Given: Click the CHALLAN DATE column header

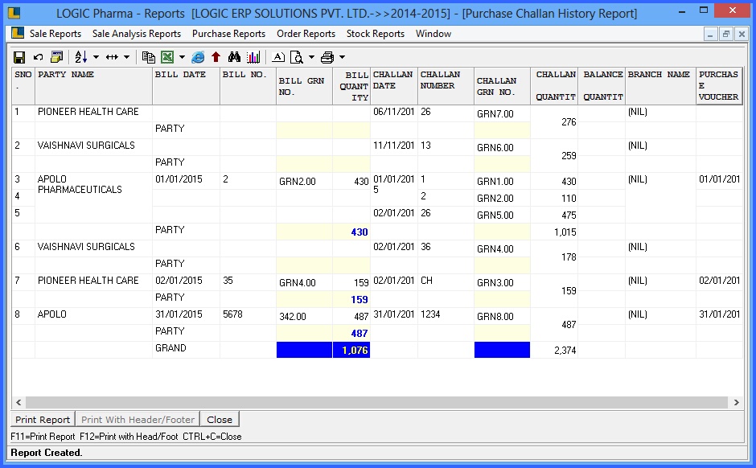Looking at the screenshot, I should click(x=394, y=86).
